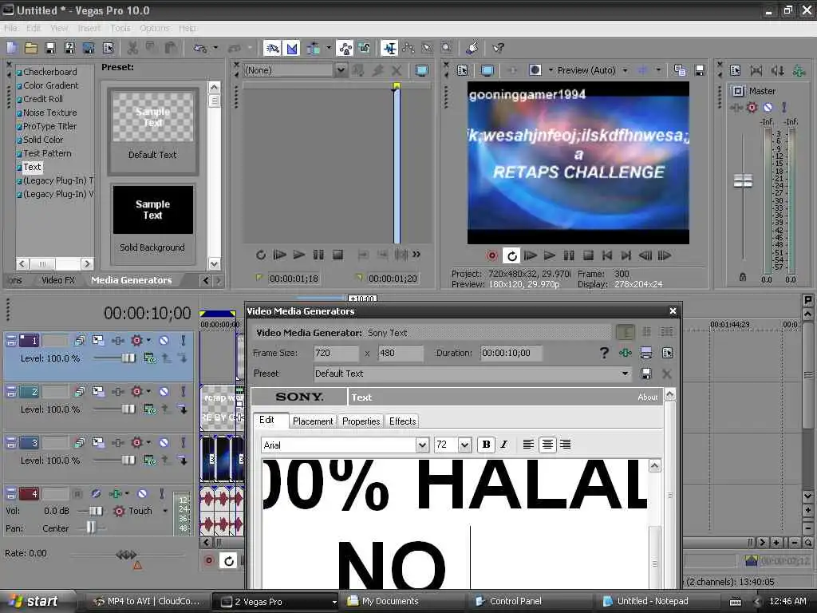Screen dimensions: 817x613
Task: Click the Cut scissors toolbar icon
Action: pos(132,48)
